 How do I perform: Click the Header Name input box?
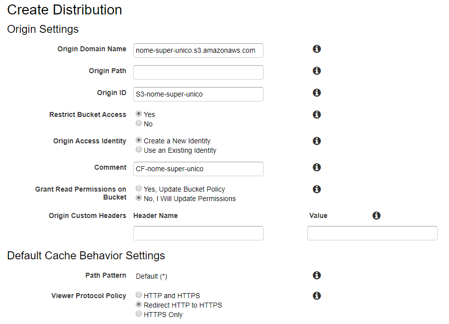tap(198, 233)
